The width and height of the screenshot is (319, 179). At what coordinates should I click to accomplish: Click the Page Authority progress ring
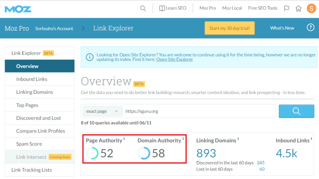[92, 153]
